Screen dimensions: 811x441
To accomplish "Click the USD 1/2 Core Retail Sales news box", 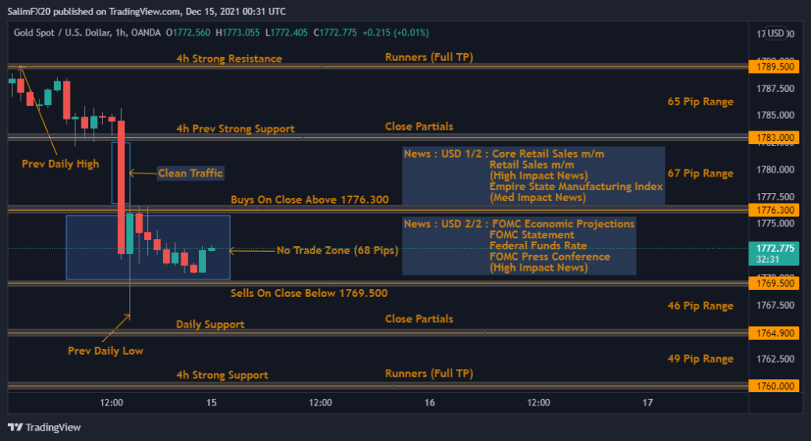I will click(533, 175).
